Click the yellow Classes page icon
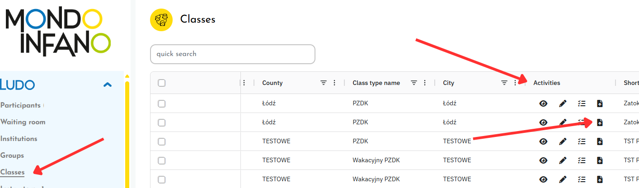Image resolution: width=639 pixels, height=188 pixels. click(x=161, y=20)
